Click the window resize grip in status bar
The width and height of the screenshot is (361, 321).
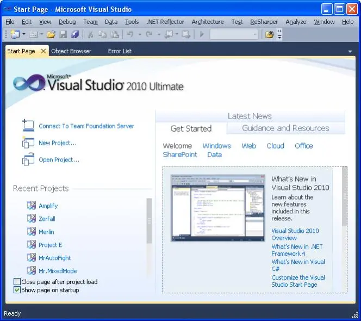coord(355,315)
